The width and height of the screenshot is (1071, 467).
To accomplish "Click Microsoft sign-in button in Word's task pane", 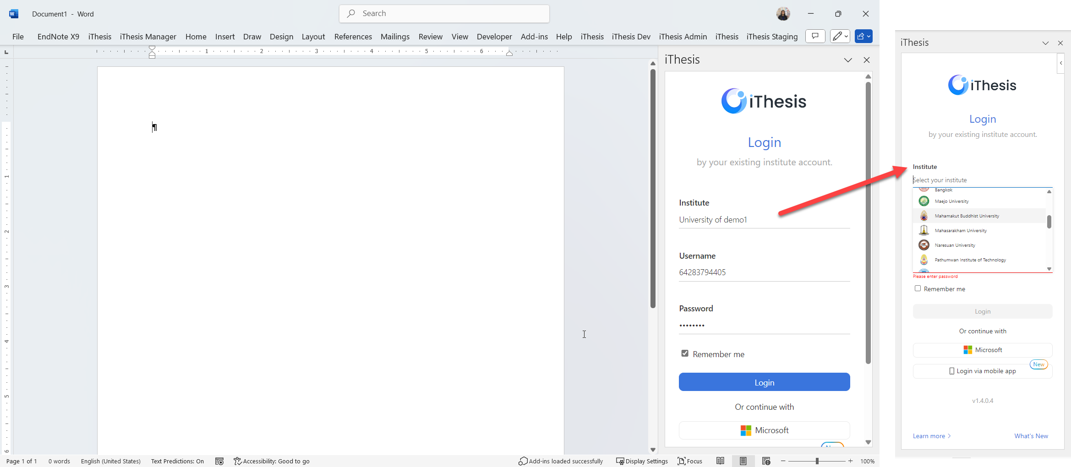I will point(765,430).
